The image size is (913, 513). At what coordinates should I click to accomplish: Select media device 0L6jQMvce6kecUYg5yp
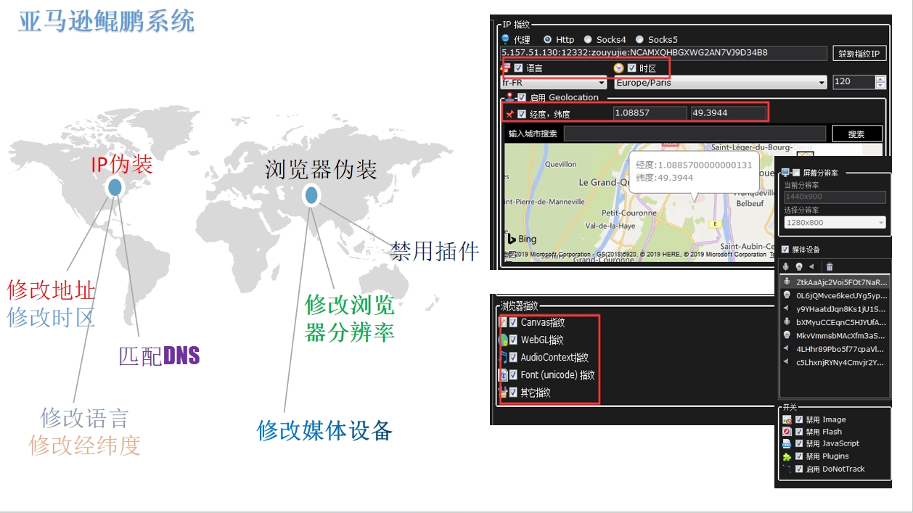click(x=835, y=295)
